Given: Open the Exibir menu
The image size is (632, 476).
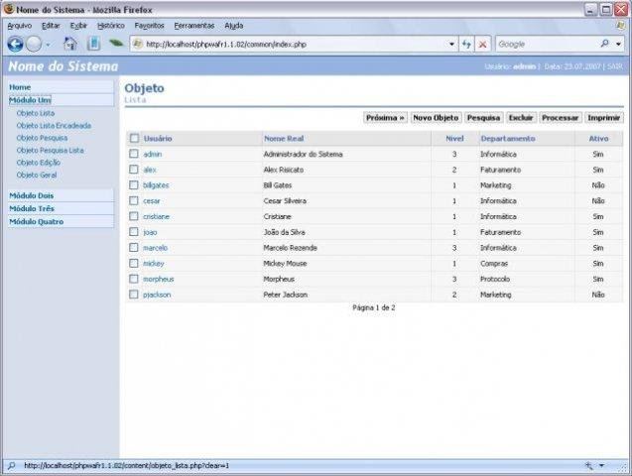Looking at the screenshot, I should 78,26.
